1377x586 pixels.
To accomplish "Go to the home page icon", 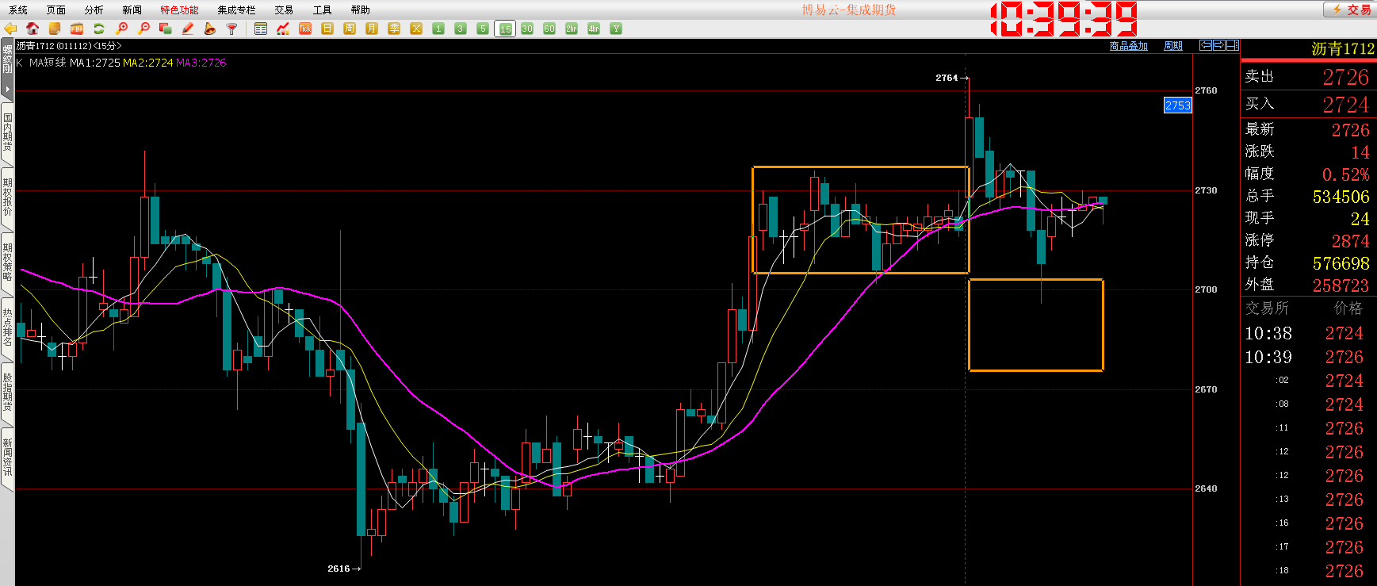I will (33, 29).
